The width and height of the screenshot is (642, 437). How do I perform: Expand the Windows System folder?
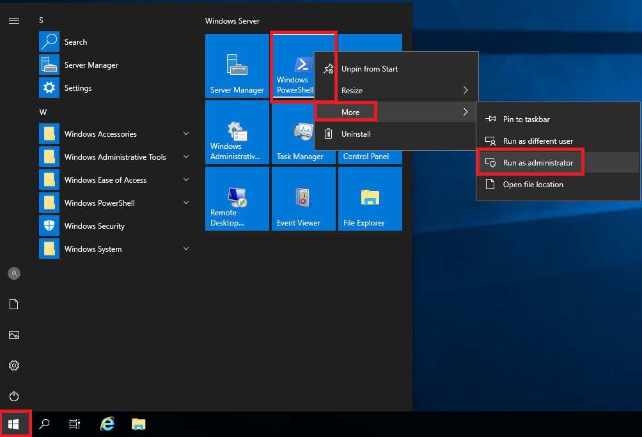(x=114, y=249)
